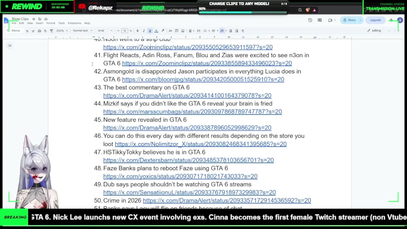
Task: Open the SensatiionuL status link in item 49
Action: (x=190, y=192)
